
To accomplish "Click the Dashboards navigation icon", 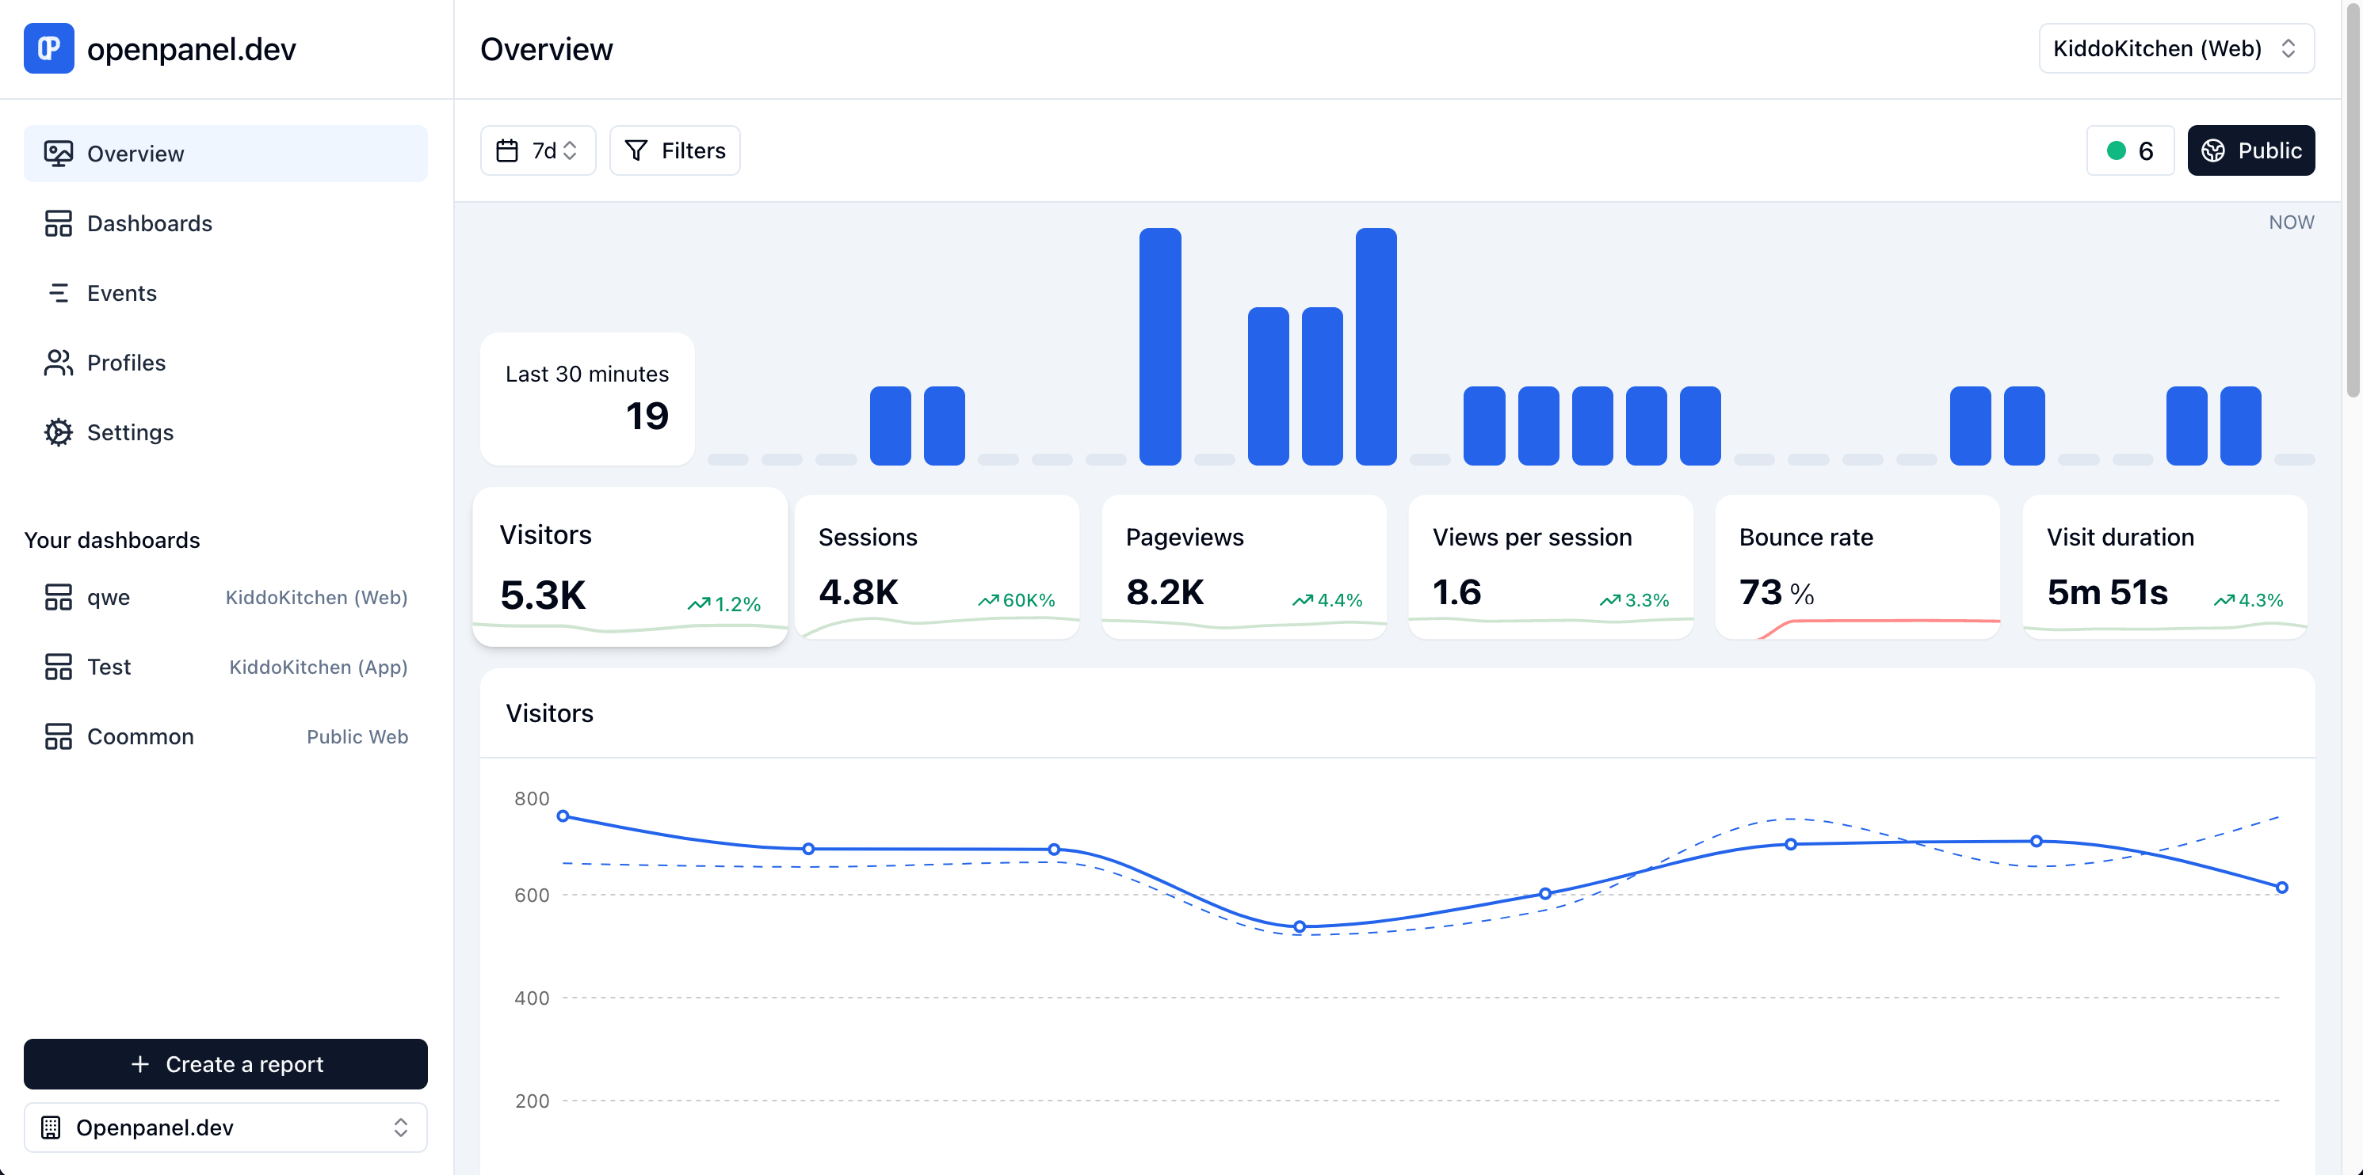I will click(57, 223).
